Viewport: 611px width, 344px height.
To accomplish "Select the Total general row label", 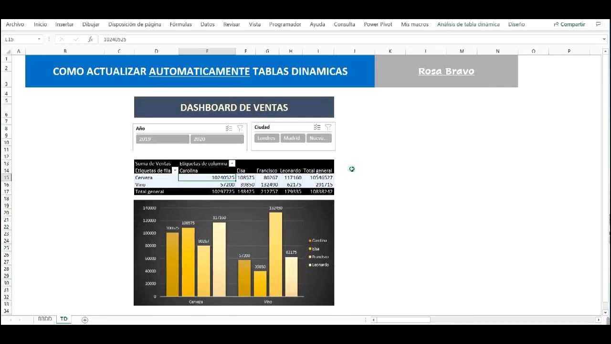I will [156, 192].
